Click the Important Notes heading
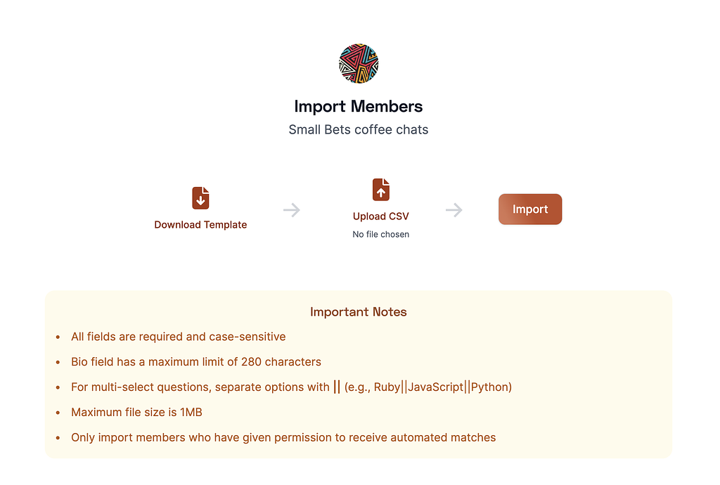The width and height of the screenshot is (720, 485). coord(359,312)
